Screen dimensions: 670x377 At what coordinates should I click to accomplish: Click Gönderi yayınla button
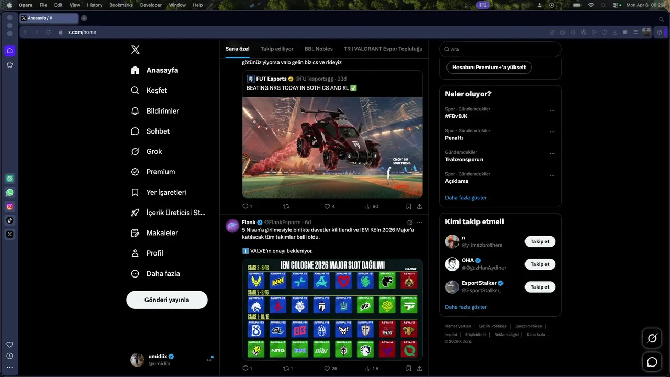point(167,300)
